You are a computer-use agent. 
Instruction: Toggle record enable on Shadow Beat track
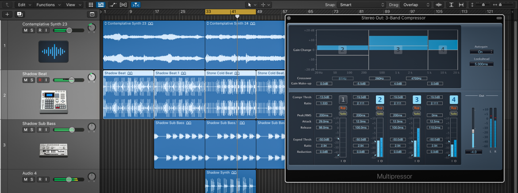(x=40, y=80)
